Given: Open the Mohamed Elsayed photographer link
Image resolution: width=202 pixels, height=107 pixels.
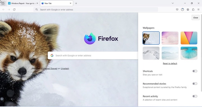Looking at the screenshot, I should [49, 68].
